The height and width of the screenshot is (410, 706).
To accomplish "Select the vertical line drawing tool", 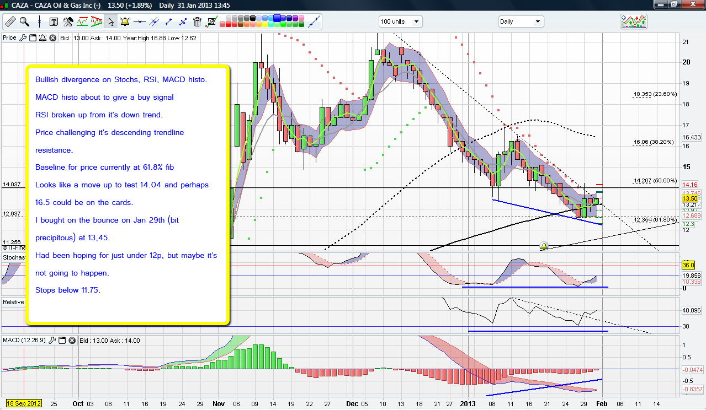I will point(39,22).
